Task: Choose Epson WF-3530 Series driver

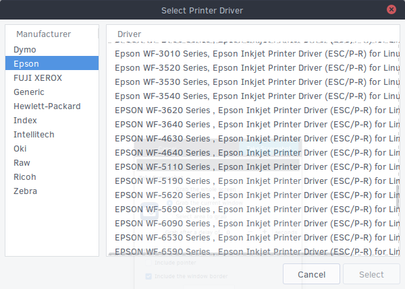Action: click(253, 82)
